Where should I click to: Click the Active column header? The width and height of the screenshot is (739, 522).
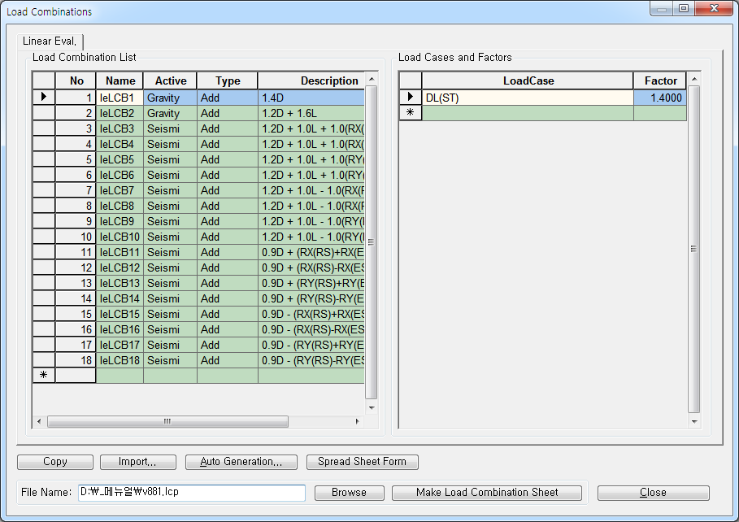(170, 81)
